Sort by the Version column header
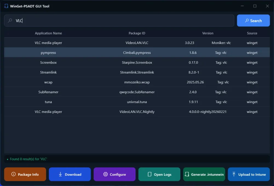 click(x=208, y=33)
